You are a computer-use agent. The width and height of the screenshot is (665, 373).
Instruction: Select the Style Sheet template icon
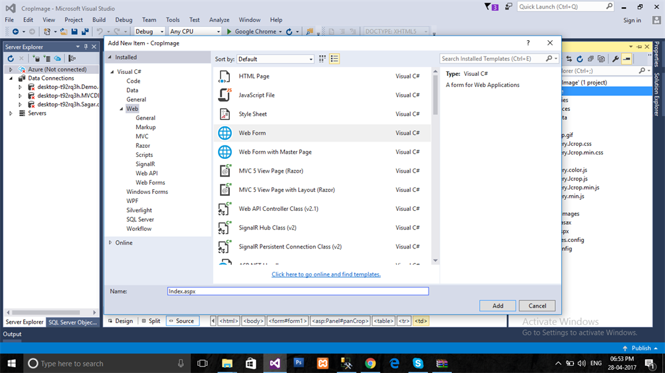(x=225, y=114)
